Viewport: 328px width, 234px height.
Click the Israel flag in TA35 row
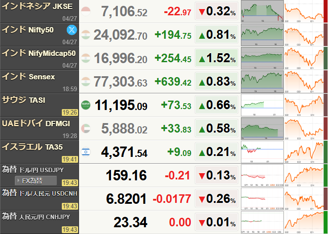coord(86,152)
